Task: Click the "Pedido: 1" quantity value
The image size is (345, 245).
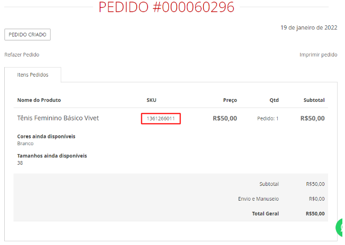Action: pos(268,118)
